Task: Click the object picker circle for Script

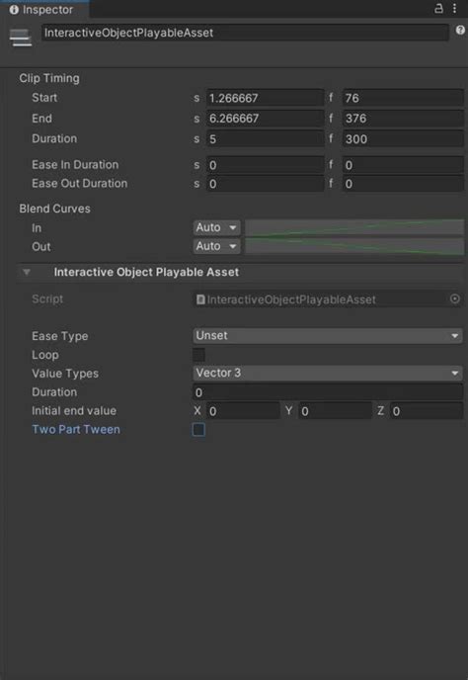Action: tap(455, 298)
